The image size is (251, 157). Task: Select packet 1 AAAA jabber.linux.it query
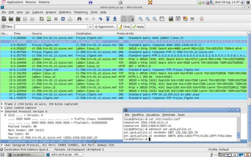point(124,38)
